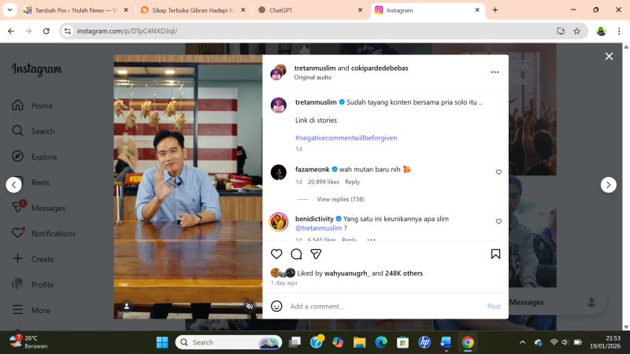Click the Instagram logo
The image size is (630, 354).
coord(37,69)
